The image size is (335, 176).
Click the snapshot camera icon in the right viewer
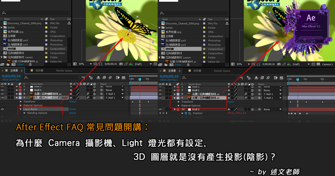pos(279,64)
